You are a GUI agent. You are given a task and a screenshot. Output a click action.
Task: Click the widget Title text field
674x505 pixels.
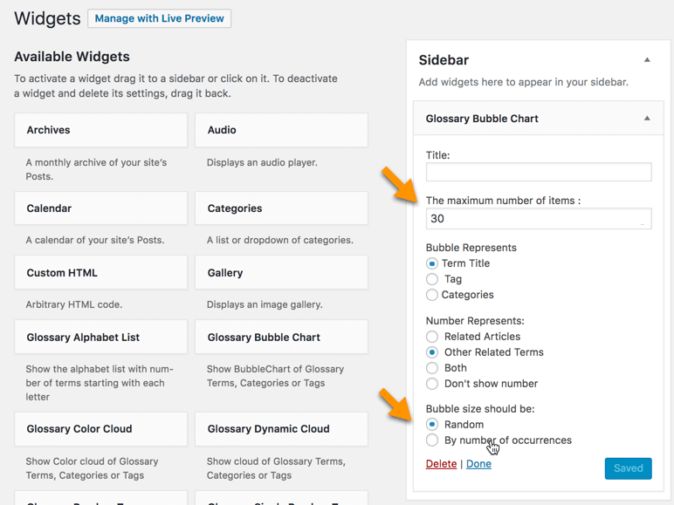coord(538,173)
